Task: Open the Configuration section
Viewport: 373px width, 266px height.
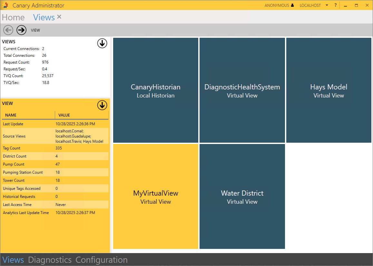Action: pos(102,260)
